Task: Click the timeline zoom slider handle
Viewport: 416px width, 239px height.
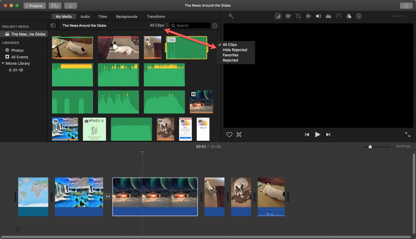Action: [370, 147]
